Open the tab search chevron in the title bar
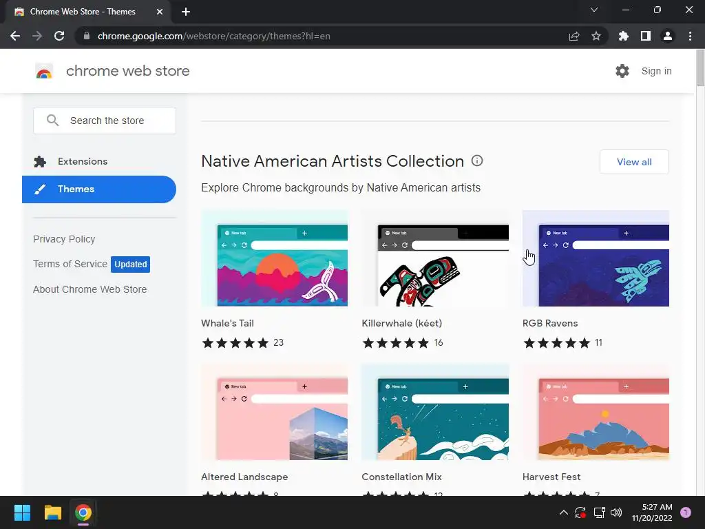705x529 pixels. tap(594, 10)
